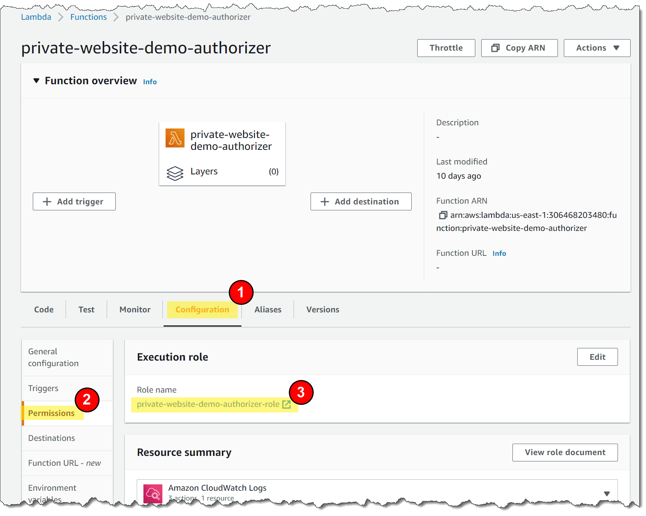646x516 pixels.
Task: Select the Configuration tab
Action: (x=202, y=310)
